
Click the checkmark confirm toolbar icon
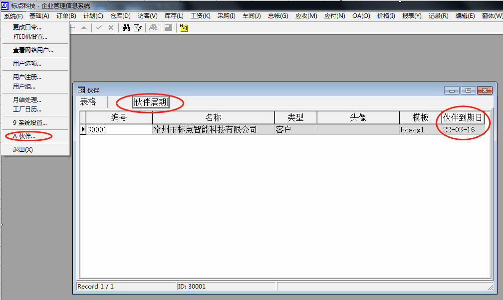99,28
